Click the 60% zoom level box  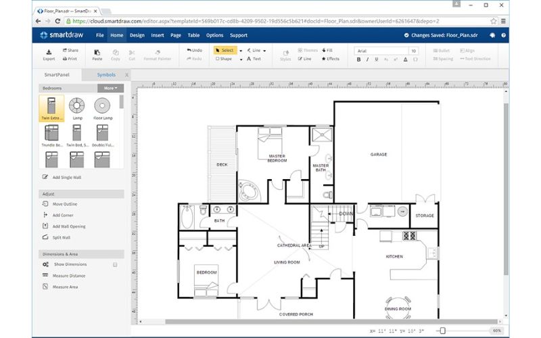tap(497, 331)
